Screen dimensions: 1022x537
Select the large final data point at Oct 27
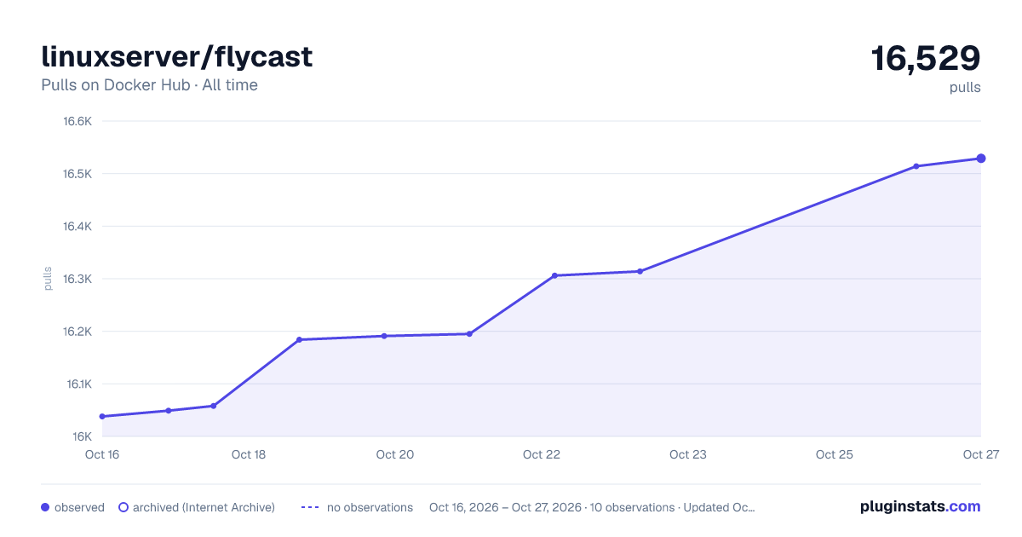[981, 159]
